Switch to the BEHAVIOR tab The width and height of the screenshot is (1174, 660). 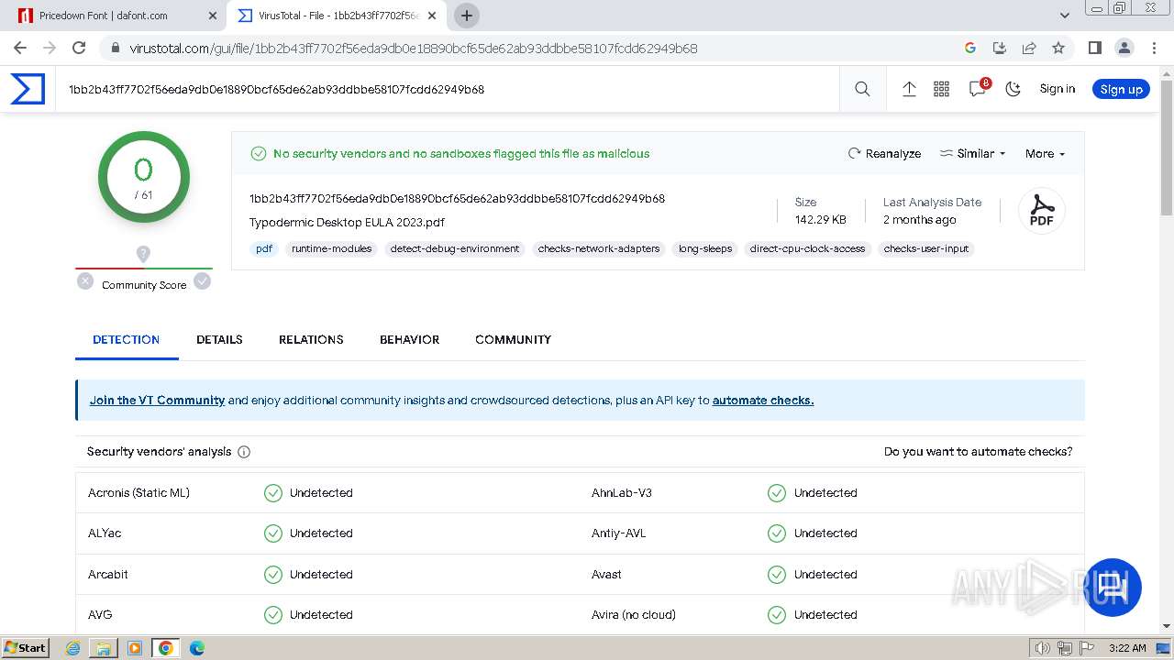[x=409, y=339]
